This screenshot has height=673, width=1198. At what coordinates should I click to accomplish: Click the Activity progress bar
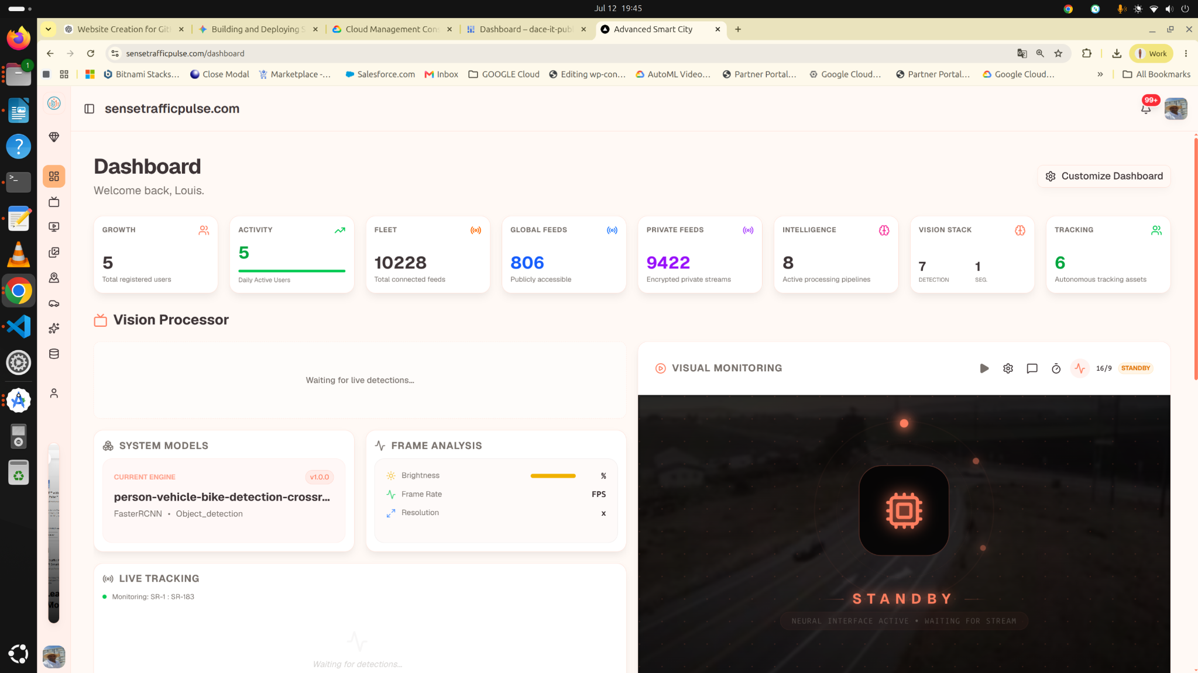[x=291, y=271]
